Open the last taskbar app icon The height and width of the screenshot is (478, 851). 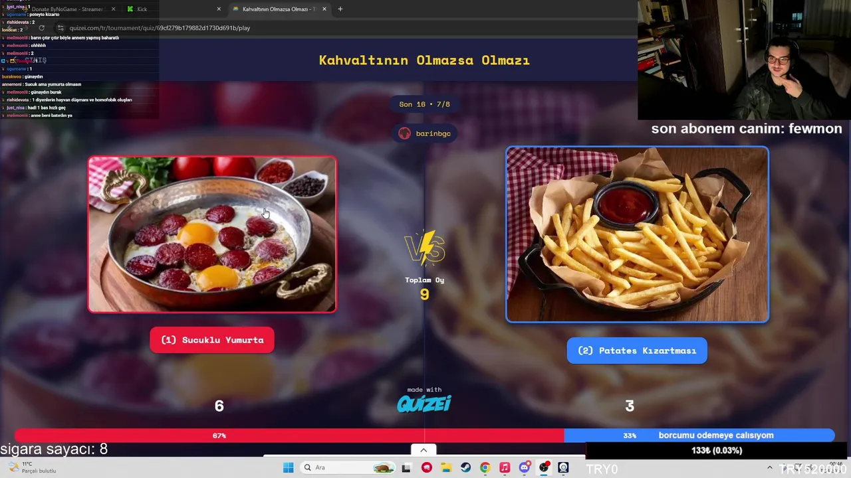(564, 467)
